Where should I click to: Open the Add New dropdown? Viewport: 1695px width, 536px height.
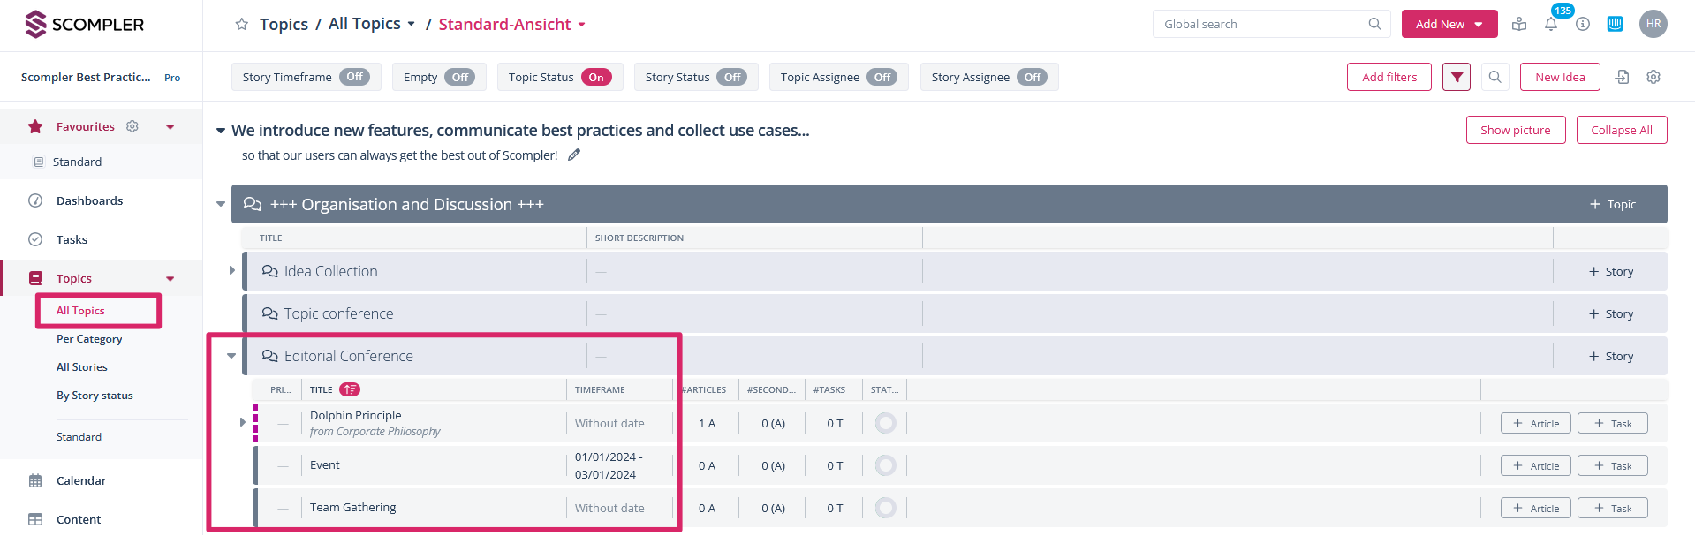[1449, 25]
